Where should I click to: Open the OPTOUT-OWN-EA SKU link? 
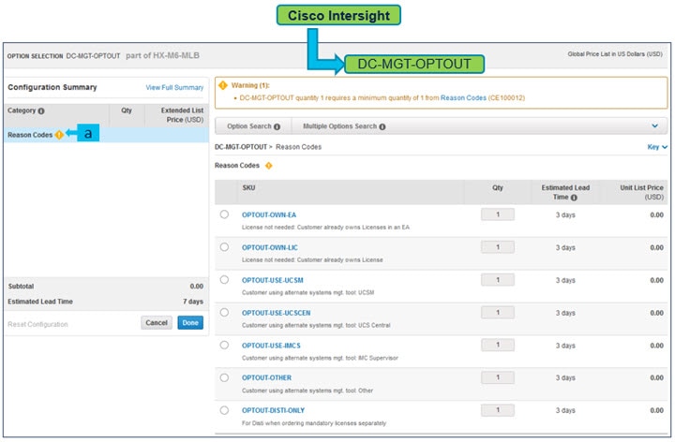click(269, 215)
